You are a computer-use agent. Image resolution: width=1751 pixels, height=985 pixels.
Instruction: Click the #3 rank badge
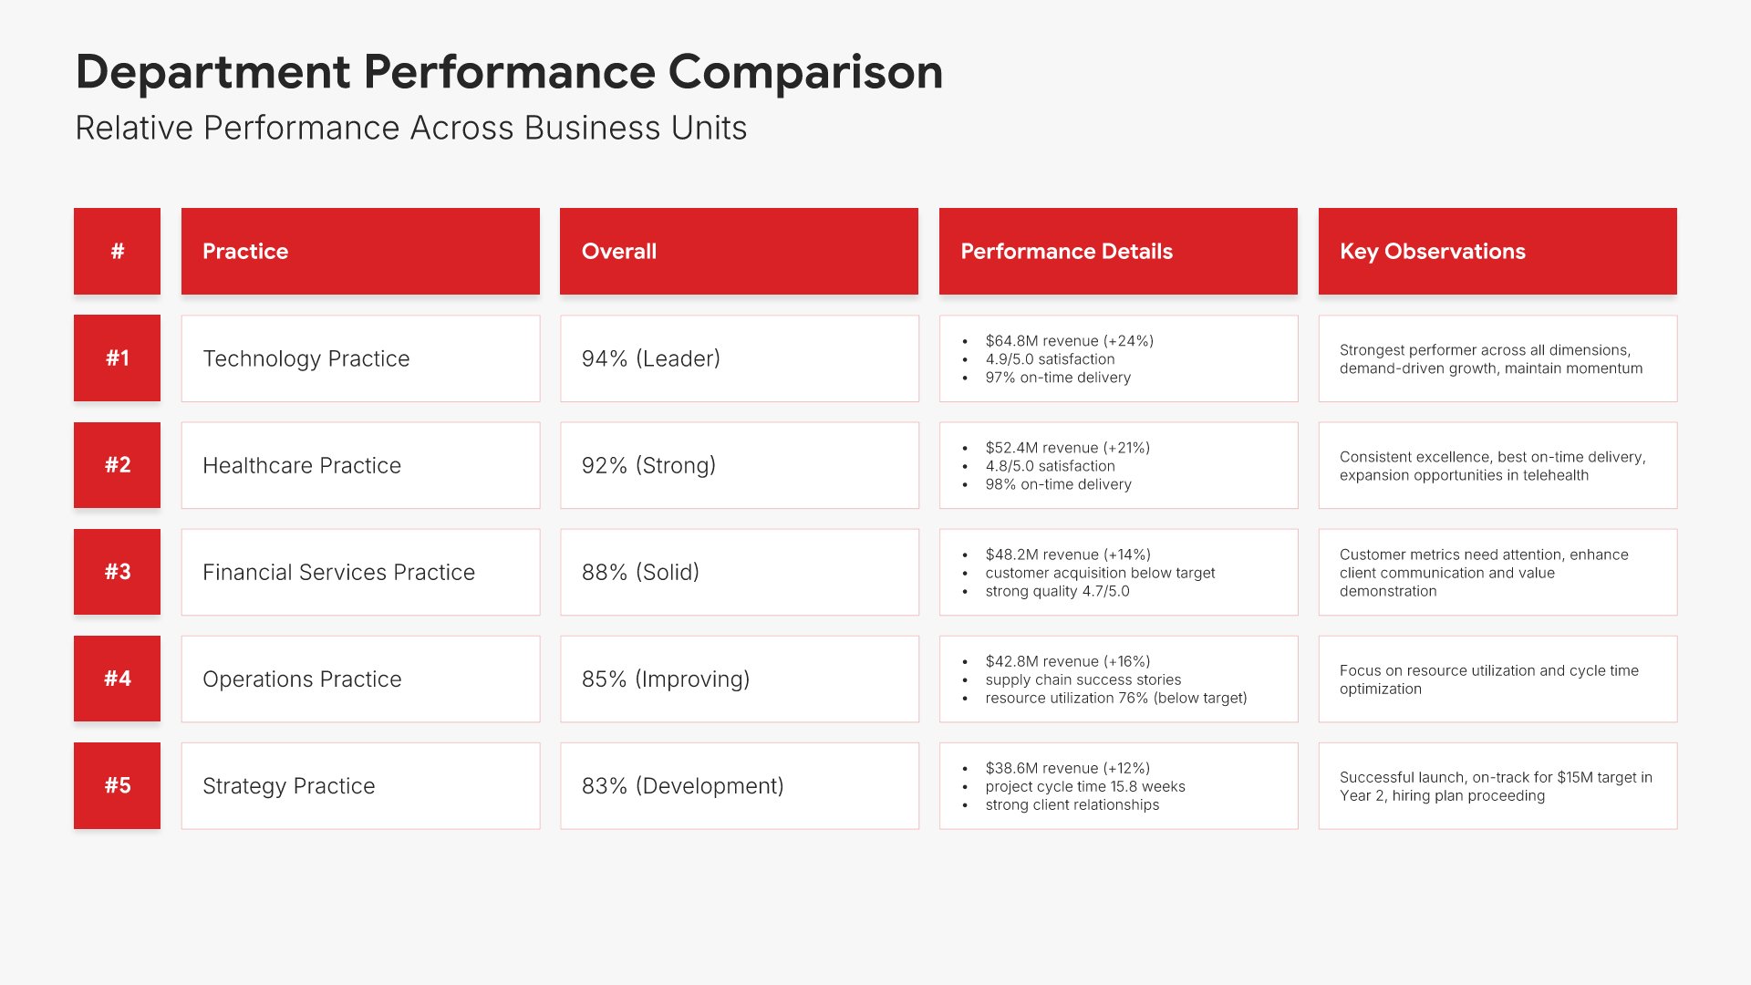117,572
